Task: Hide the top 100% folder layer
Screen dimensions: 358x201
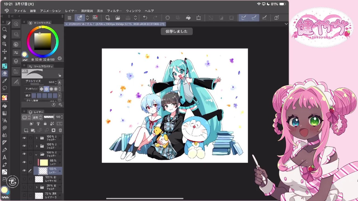Action: (24, 138)
